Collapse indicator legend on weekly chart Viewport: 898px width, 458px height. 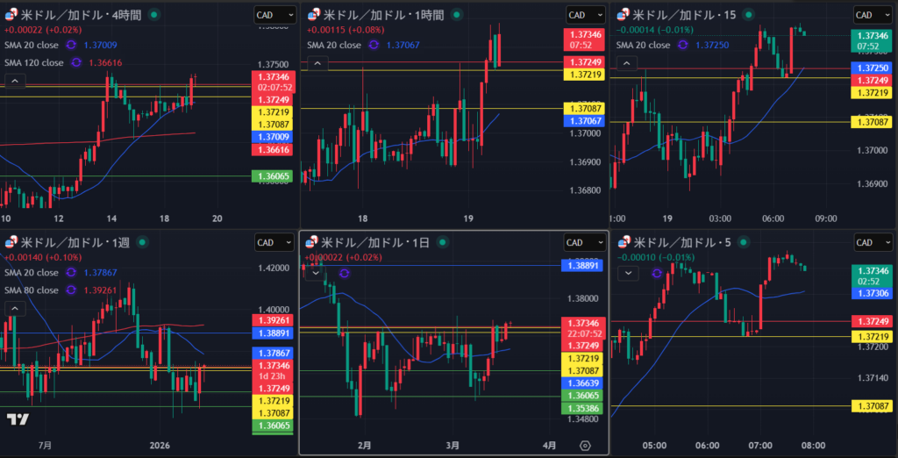click(x=14, y=308)
